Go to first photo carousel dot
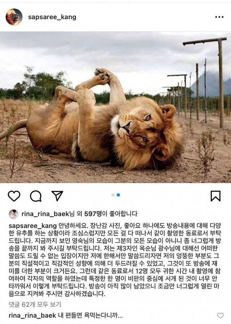The width and height of the screenshot is (231, 324). pos(113,195)
